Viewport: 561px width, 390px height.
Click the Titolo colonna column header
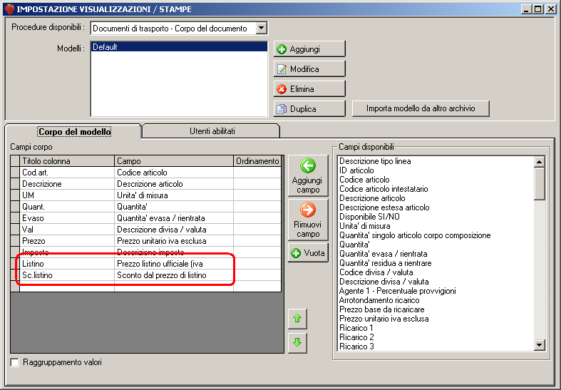coord(67,161)
